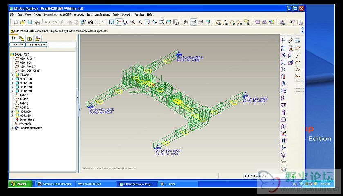Open the Analysis menu

point(79,15)
